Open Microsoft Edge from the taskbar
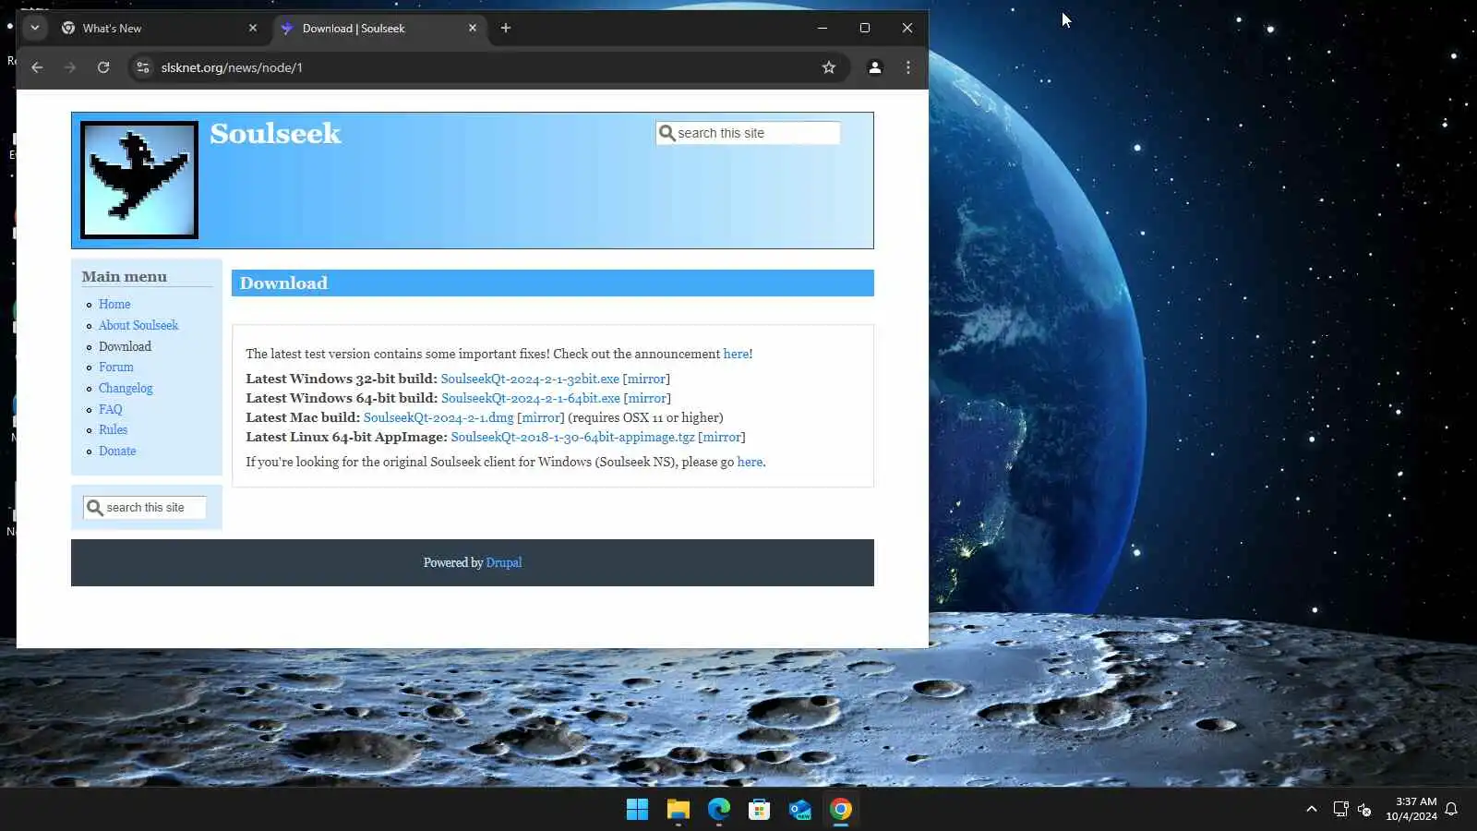This screenshot has height=831, width=1477. [x=719, y=810]
